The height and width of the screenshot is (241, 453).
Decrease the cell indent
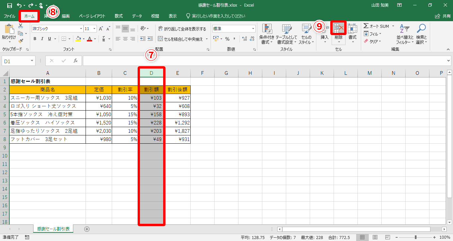(143, 39)
